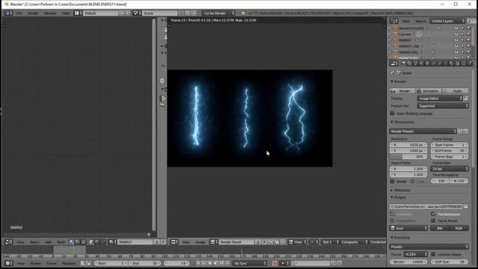Screen dimensions: 478x269
Task: Enable Open Shading Language checkbox
Action: click(x=392, y=114)
